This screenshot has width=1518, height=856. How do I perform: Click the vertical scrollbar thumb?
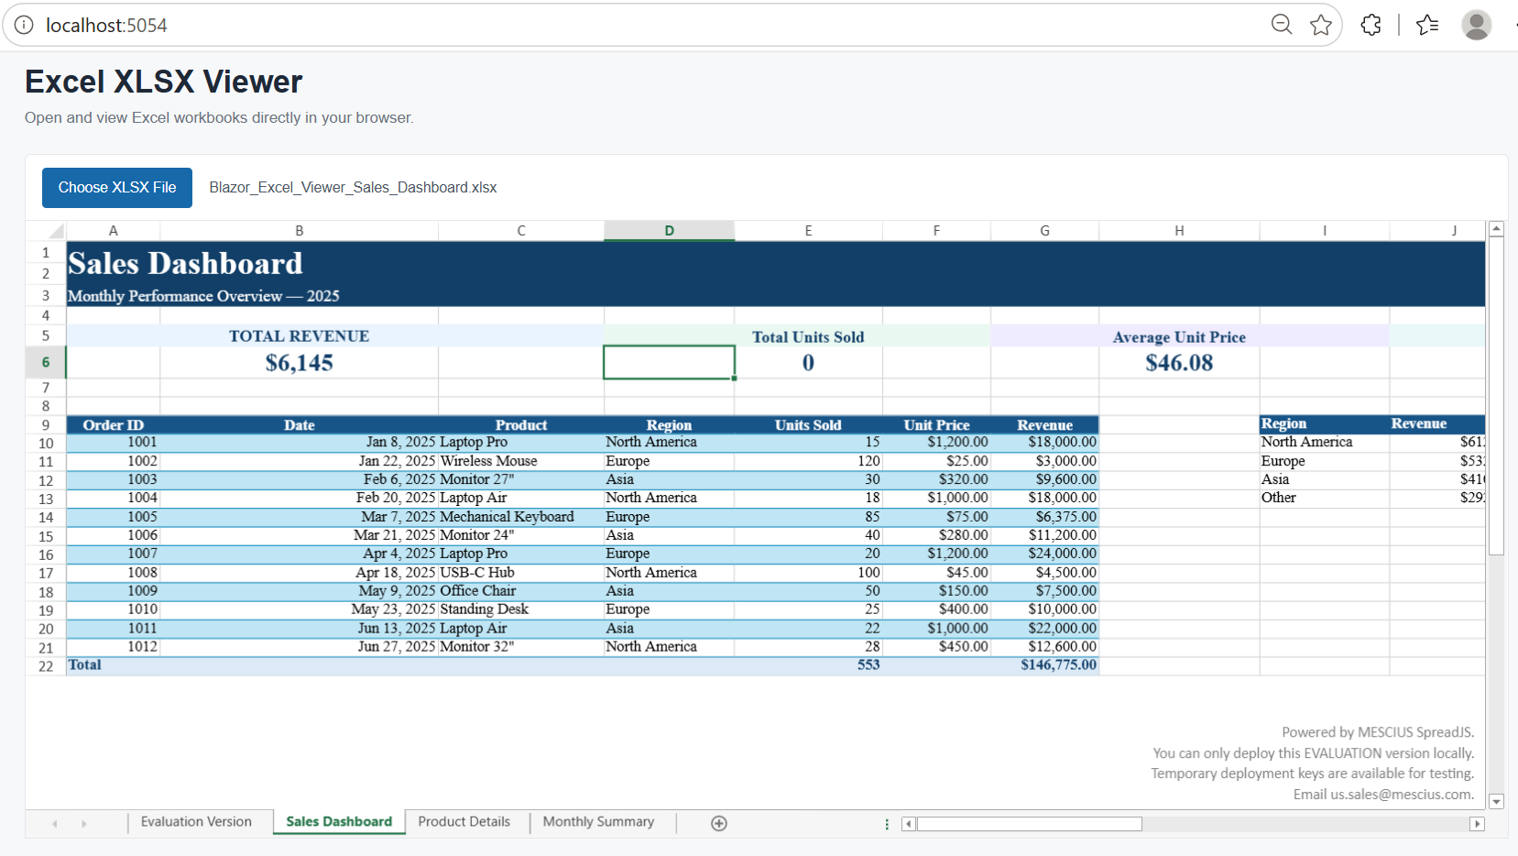pyautogui.click(x=1496, y=396)
